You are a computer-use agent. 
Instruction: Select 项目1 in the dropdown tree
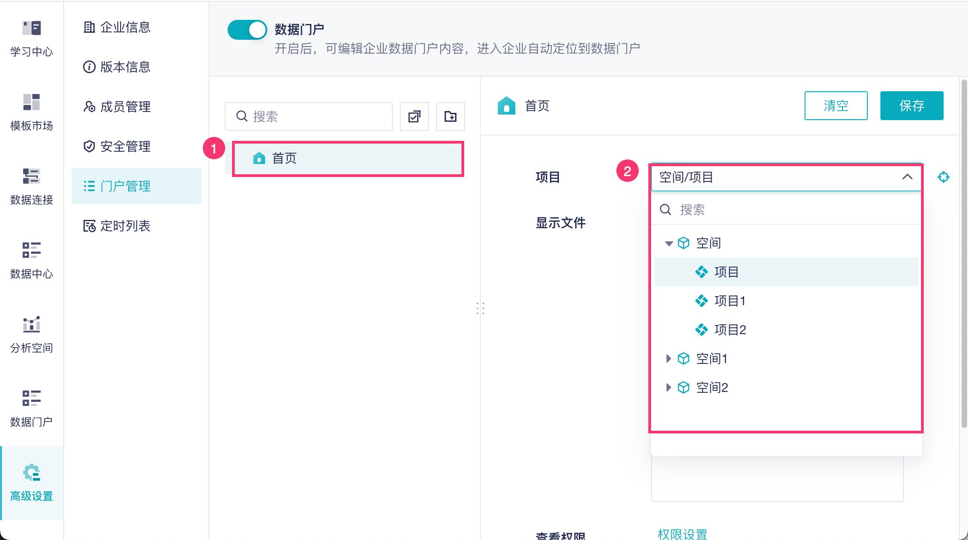(x=730, y=301)
